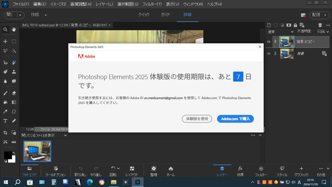This screenshot has width=332, height=187.
Task: Open 回転 rotate options arrow
Action: tap(118, 169)
